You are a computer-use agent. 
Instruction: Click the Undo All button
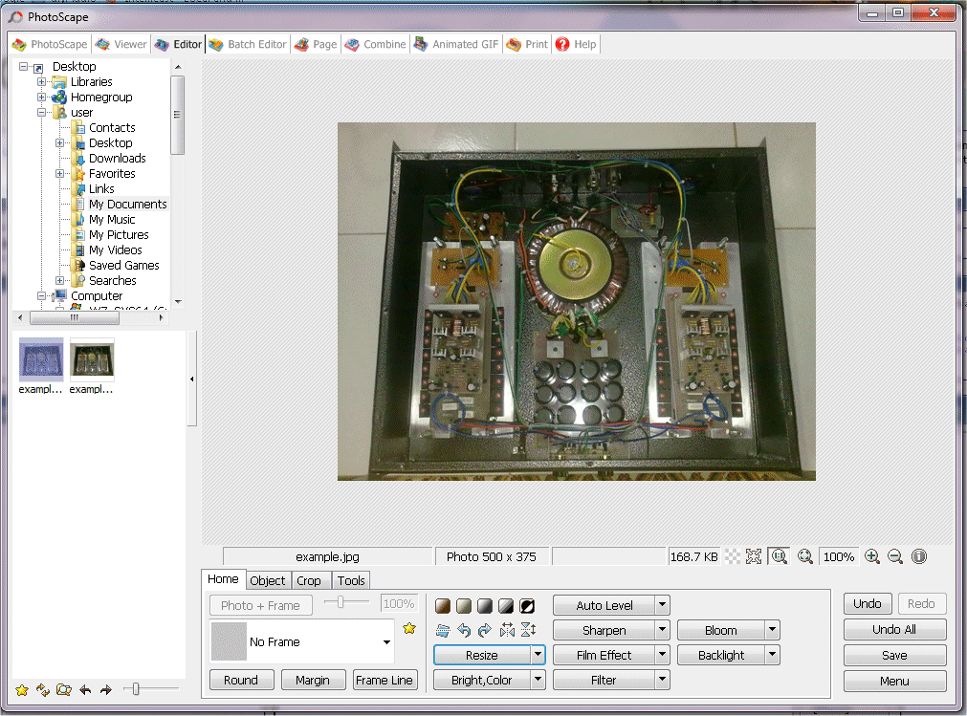click(894, 629)
